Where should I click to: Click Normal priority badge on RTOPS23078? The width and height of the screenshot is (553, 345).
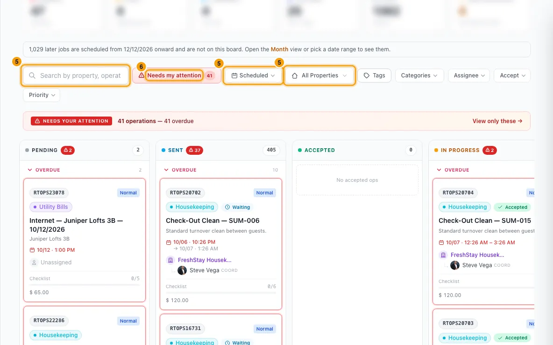click(128, 193)
